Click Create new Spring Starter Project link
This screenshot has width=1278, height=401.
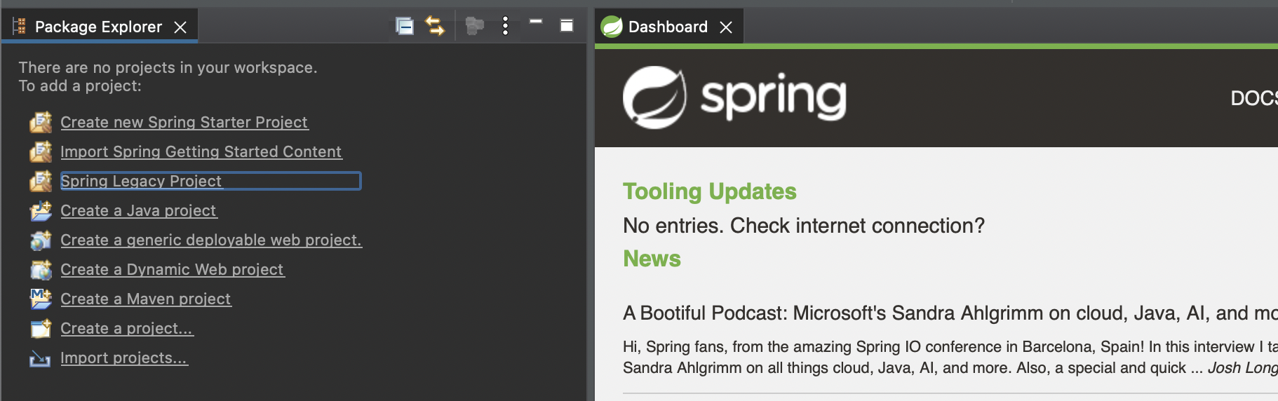click(184, 122)
